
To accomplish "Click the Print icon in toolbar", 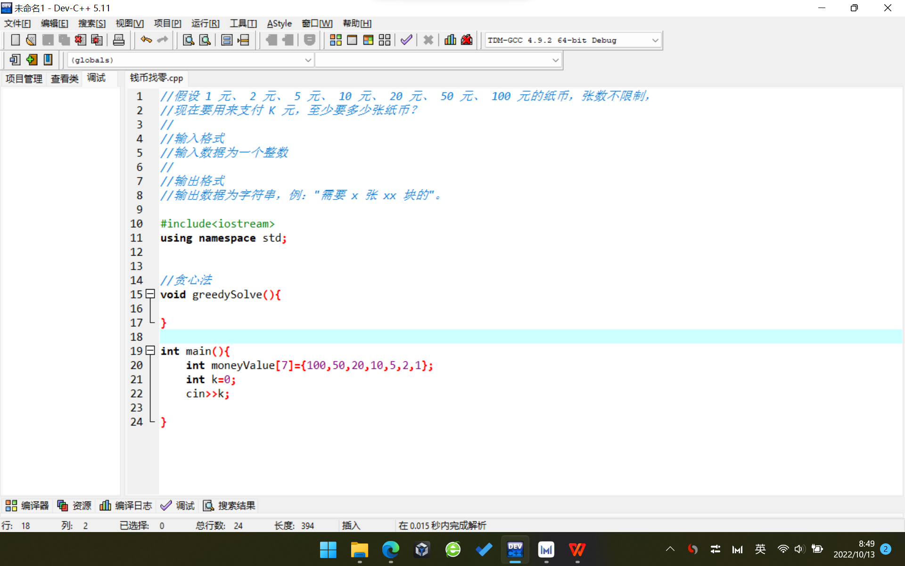I will pyautogui.click(x=119, y=40).
